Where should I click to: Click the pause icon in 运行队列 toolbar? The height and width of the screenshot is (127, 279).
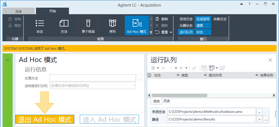tap(172, 68)
